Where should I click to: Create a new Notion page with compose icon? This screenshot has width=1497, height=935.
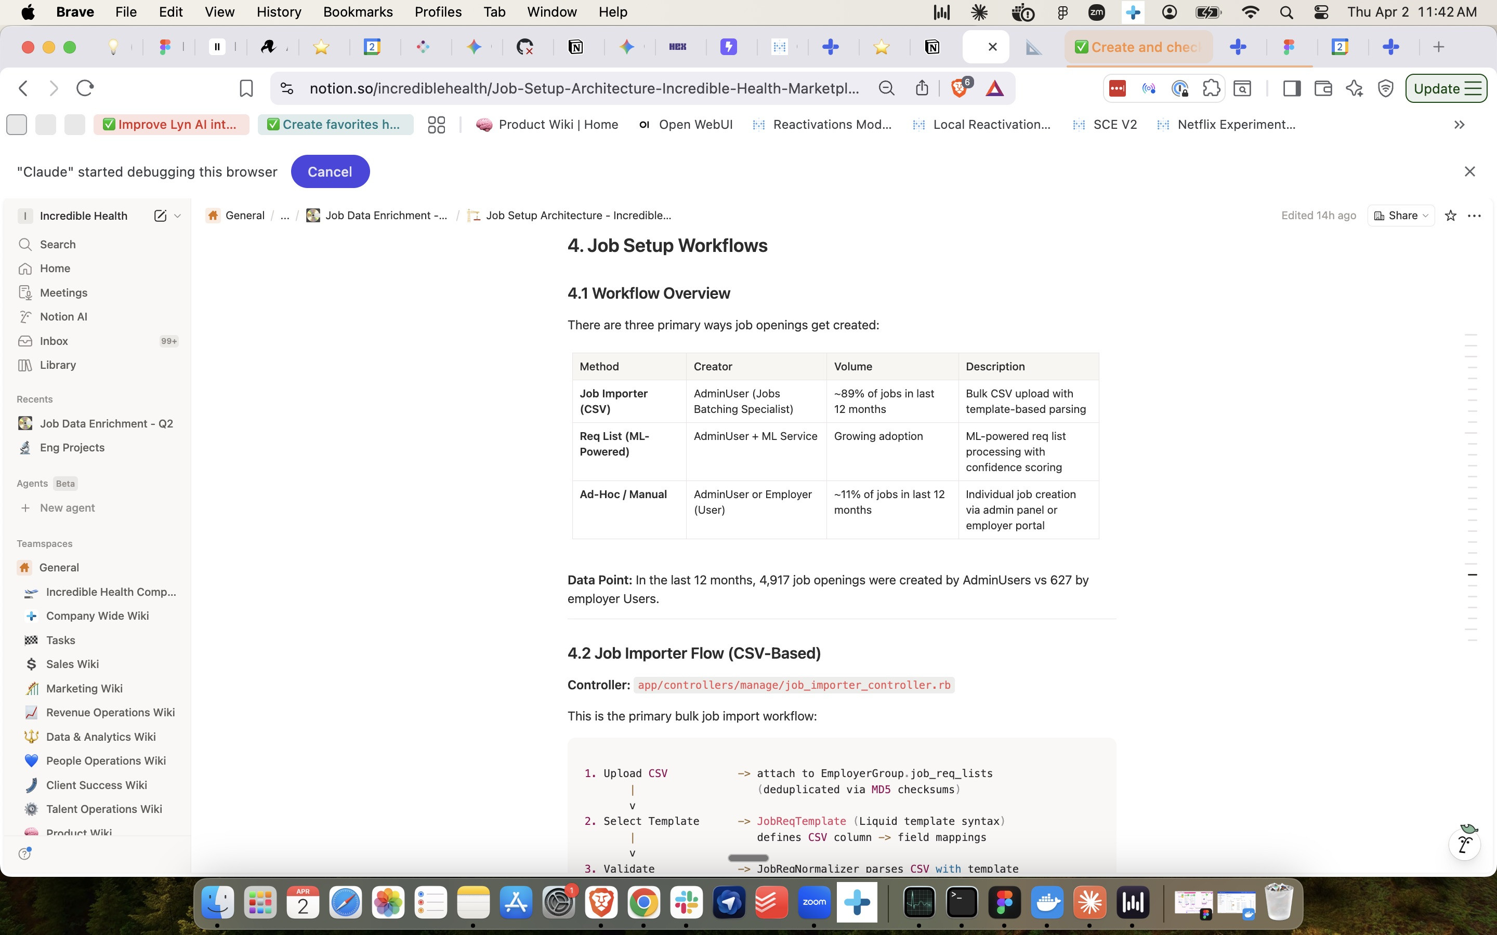(160, 216)
